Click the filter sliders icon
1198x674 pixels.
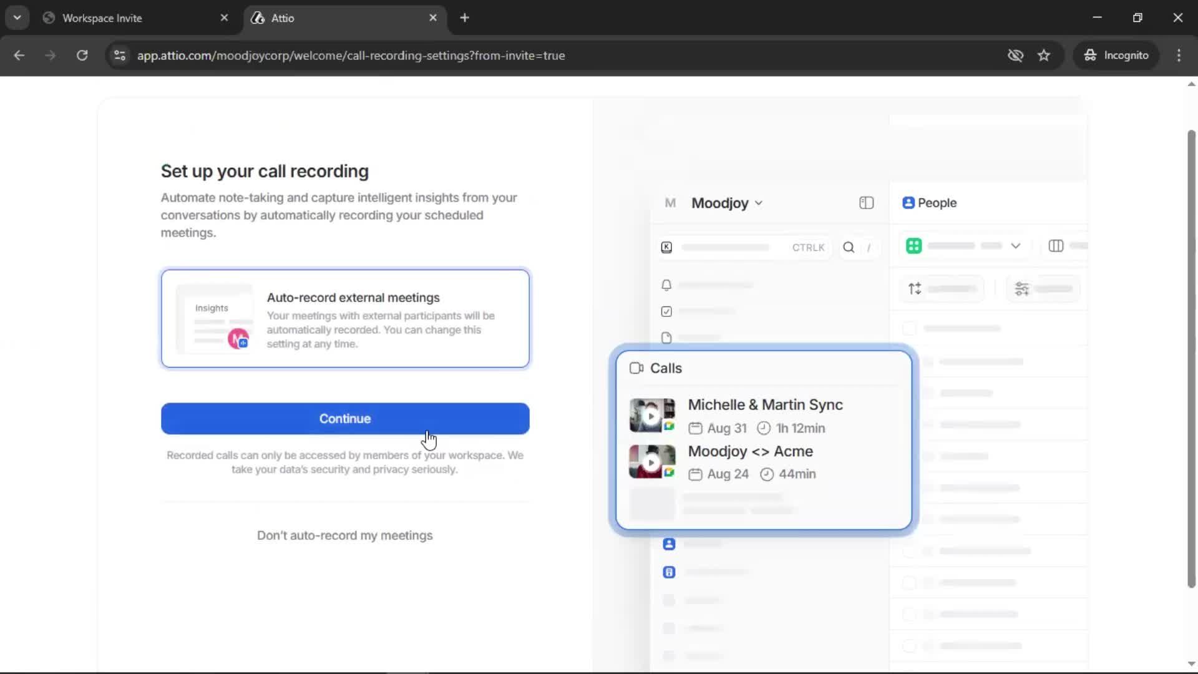tap(1021, 289)
